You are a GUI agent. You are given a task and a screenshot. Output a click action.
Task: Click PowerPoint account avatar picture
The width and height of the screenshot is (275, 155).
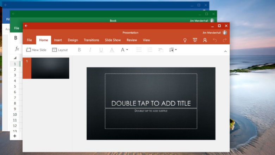(x=225, y=32)
